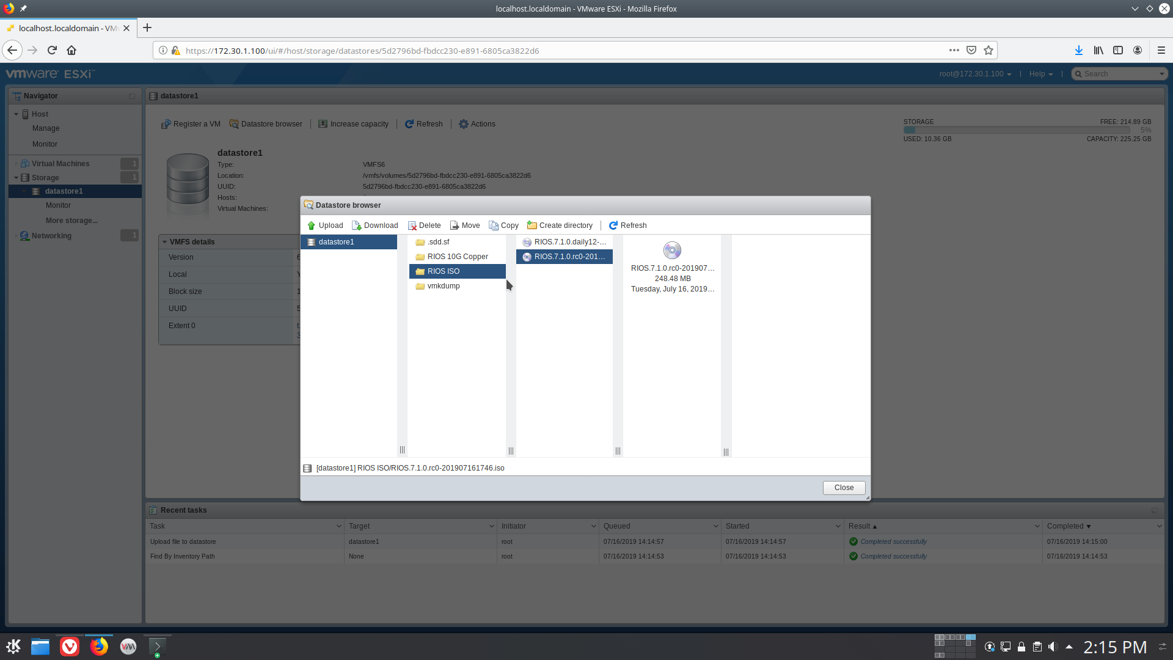Select the .sdd.sf folder
Viewport: 1173px width, 660px height.
pyautogui.click(x=457, y=242)
